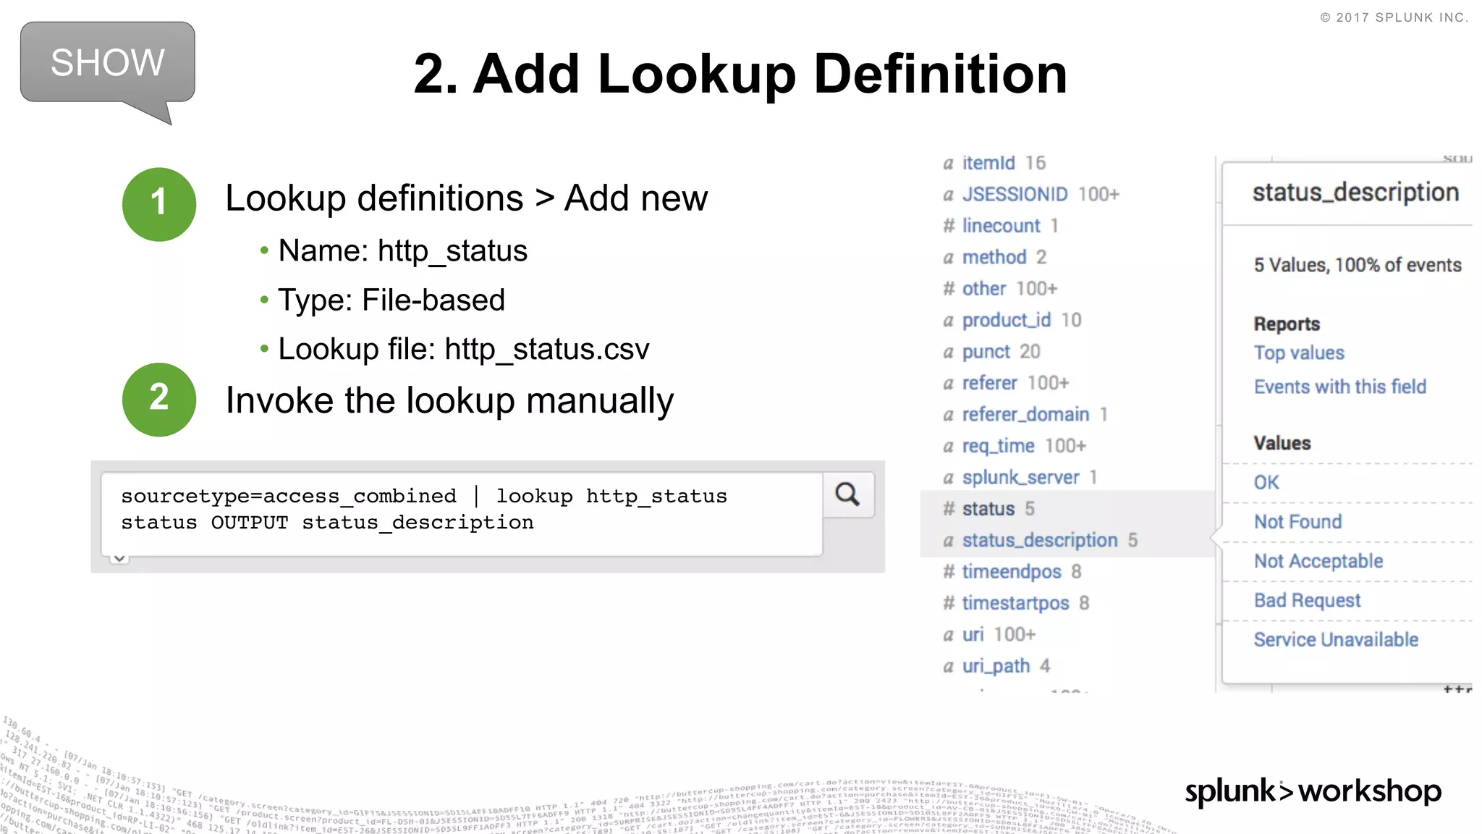Filter by the Service Unavailable value

point(1336,640)
